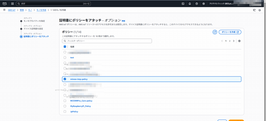Refresh the policy list
Viewport: 266px width, 121px height.
pos(215,32)
